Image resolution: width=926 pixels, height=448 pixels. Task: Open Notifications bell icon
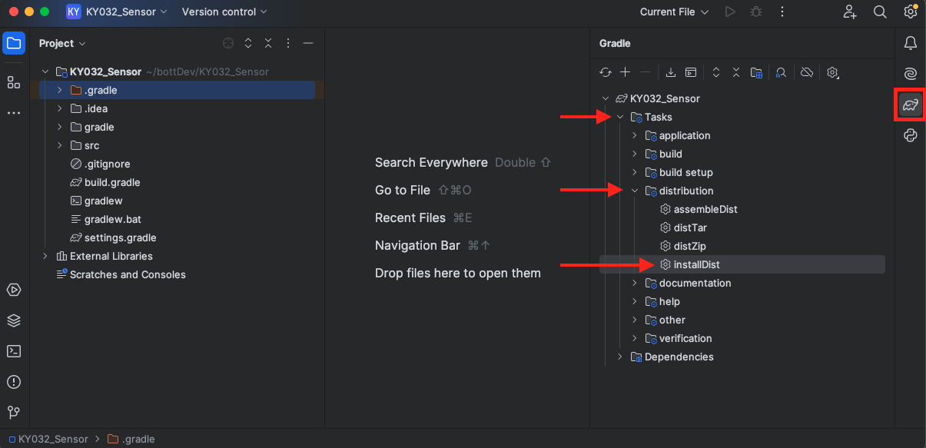[x=911, y=43]
